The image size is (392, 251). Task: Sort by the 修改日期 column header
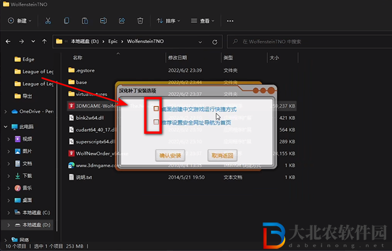tap(178, 58)
